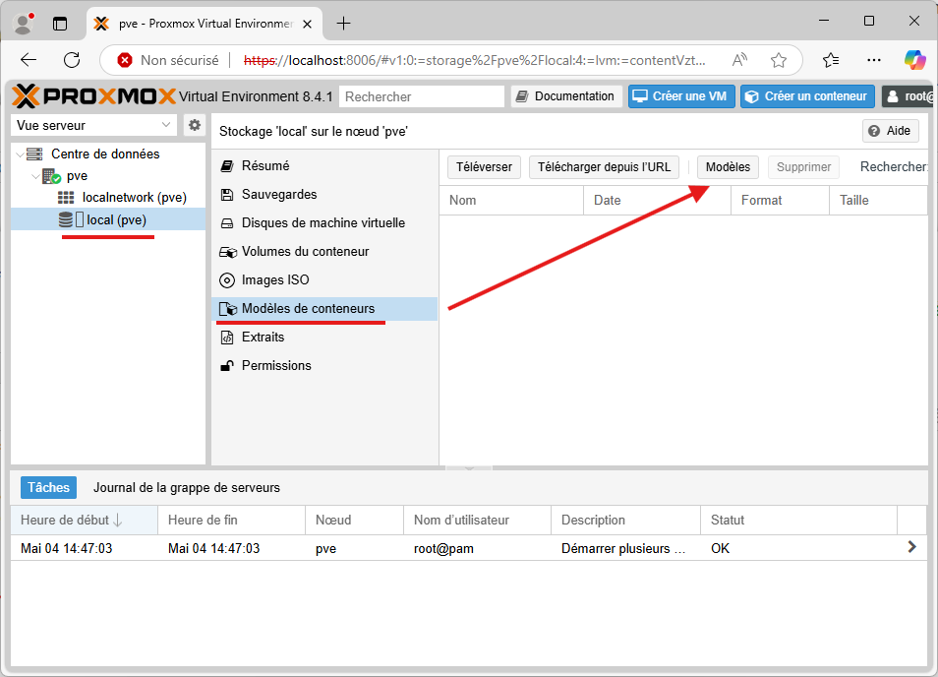This screenshot has height=677, width=938.
Task: Click the Images ISO disc icon
Action: pyautogui.click(x=227, y=280)
